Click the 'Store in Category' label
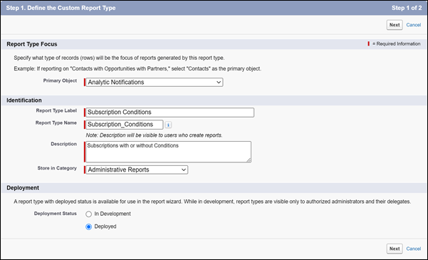The width and height of the screenshot is (428, 260). 57,168
